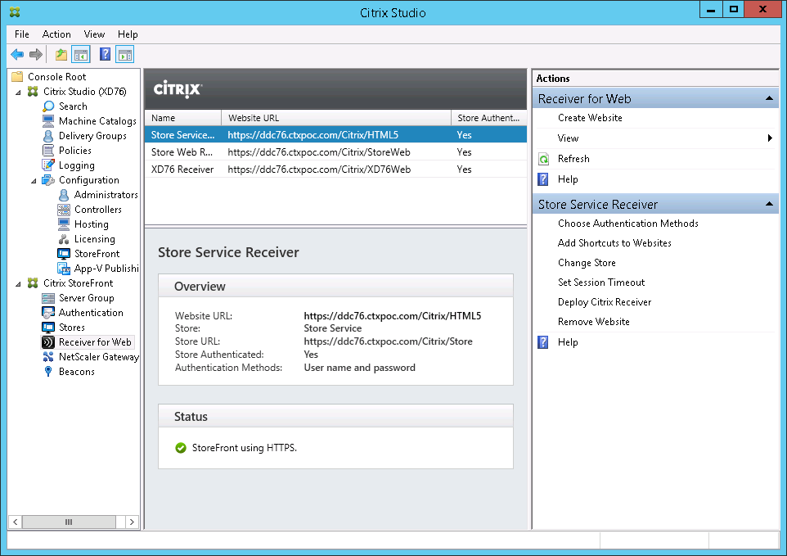787x556 pixels.
Task: Click the NetScaler Gateway node icon
Action: [x=49, y=357]
